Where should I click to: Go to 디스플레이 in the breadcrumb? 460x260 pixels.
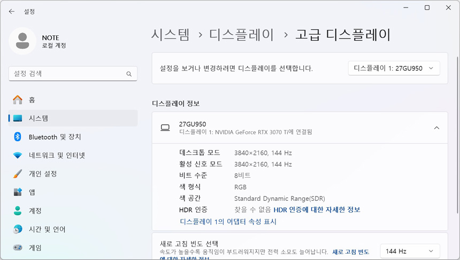(241, 35)
